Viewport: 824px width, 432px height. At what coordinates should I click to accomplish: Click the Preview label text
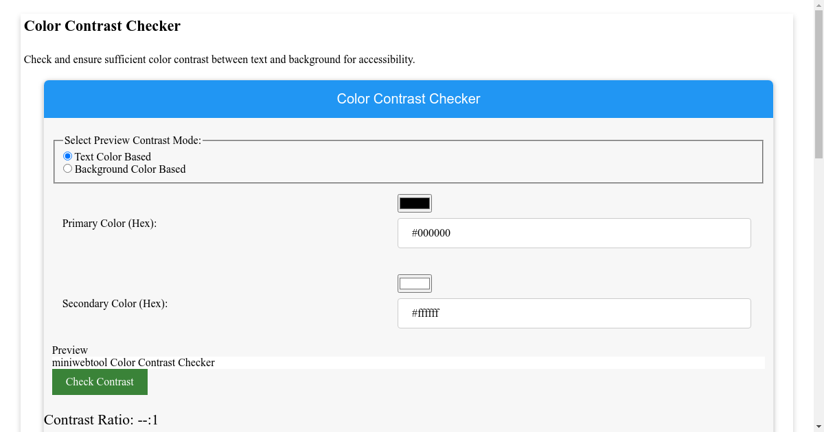69,350
